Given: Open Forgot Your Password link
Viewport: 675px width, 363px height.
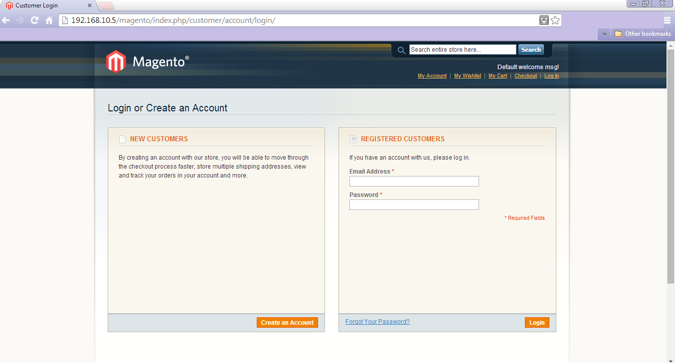Looking at the screenshot, I should 377,322.
